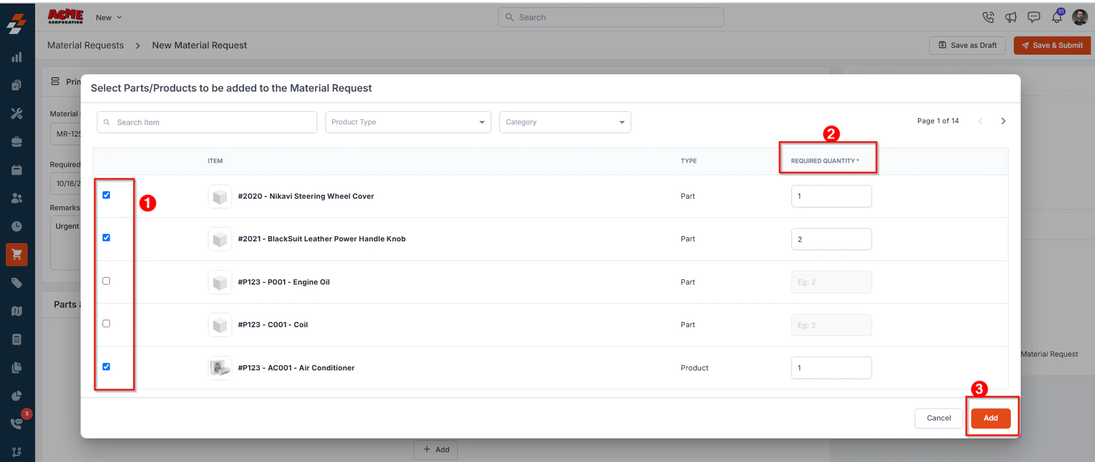1095x462 pixels.
Task: Open the price tag sidebar icon
Action: coord(17,283)
